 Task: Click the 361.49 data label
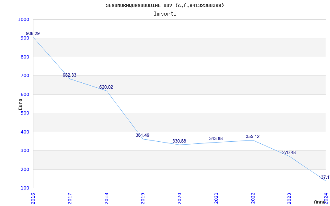pos(142,136)
